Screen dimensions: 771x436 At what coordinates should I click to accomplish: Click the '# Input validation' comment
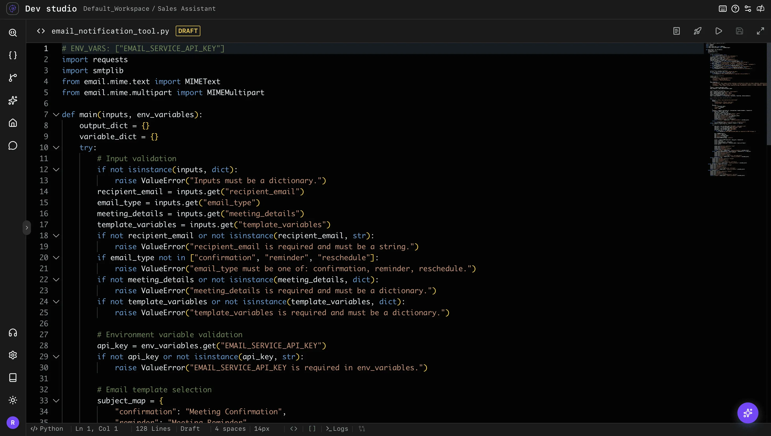(x=137, y=159)
